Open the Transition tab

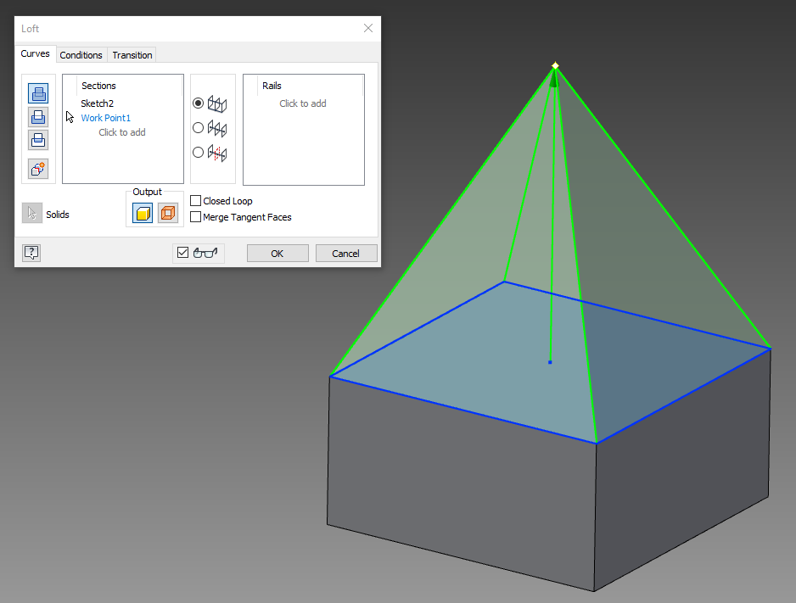[x=132, y=54]
